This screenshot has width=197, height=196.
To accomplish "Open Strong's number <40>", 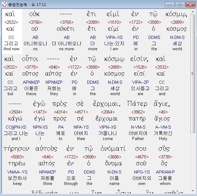I will 163,112.
